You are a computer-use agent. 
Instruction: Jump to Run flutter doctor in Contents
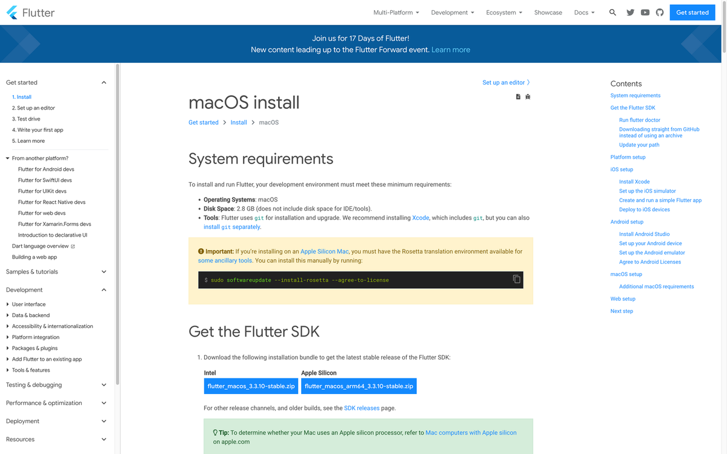(640, 120)
